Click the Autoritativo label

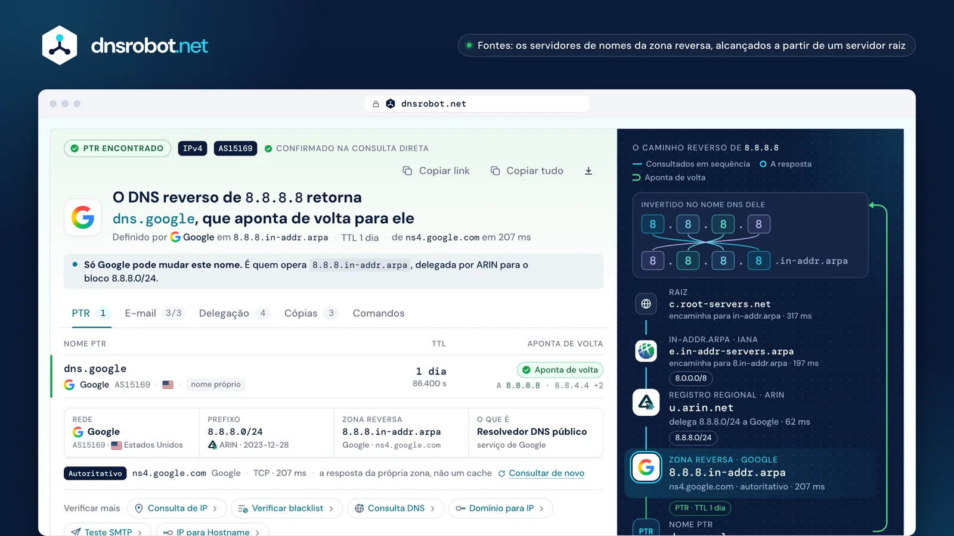[x=95, y=473]
